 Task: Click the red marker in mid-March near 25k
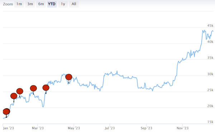tap(46, 88)
